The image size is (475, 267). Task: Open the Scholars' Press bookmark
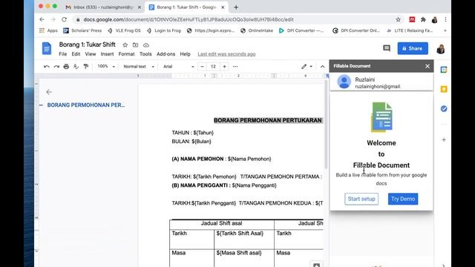[x=82, y=30]
